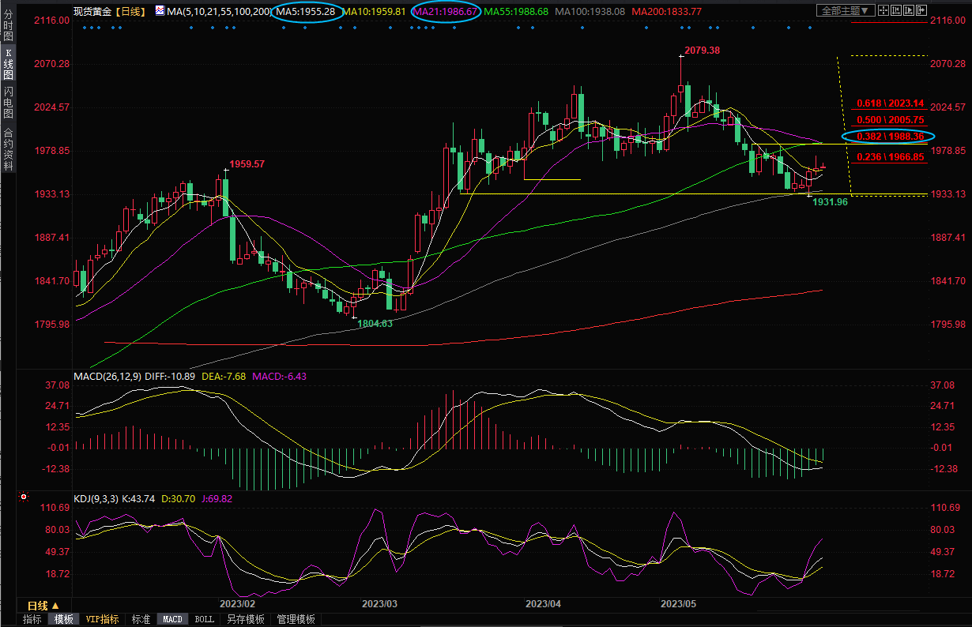Click the 2079.38 high price marker

click(x=703, y=50)
